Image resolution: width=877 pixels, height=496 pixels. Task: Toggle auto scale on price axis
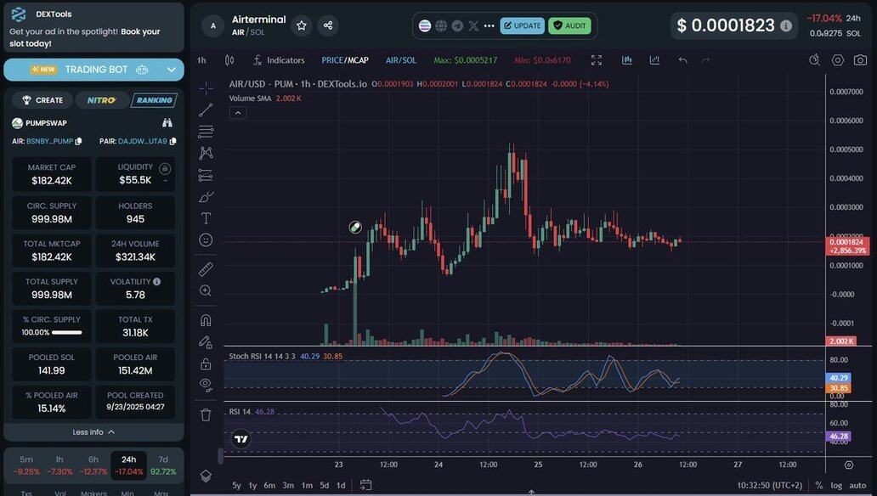click(857, 485)
